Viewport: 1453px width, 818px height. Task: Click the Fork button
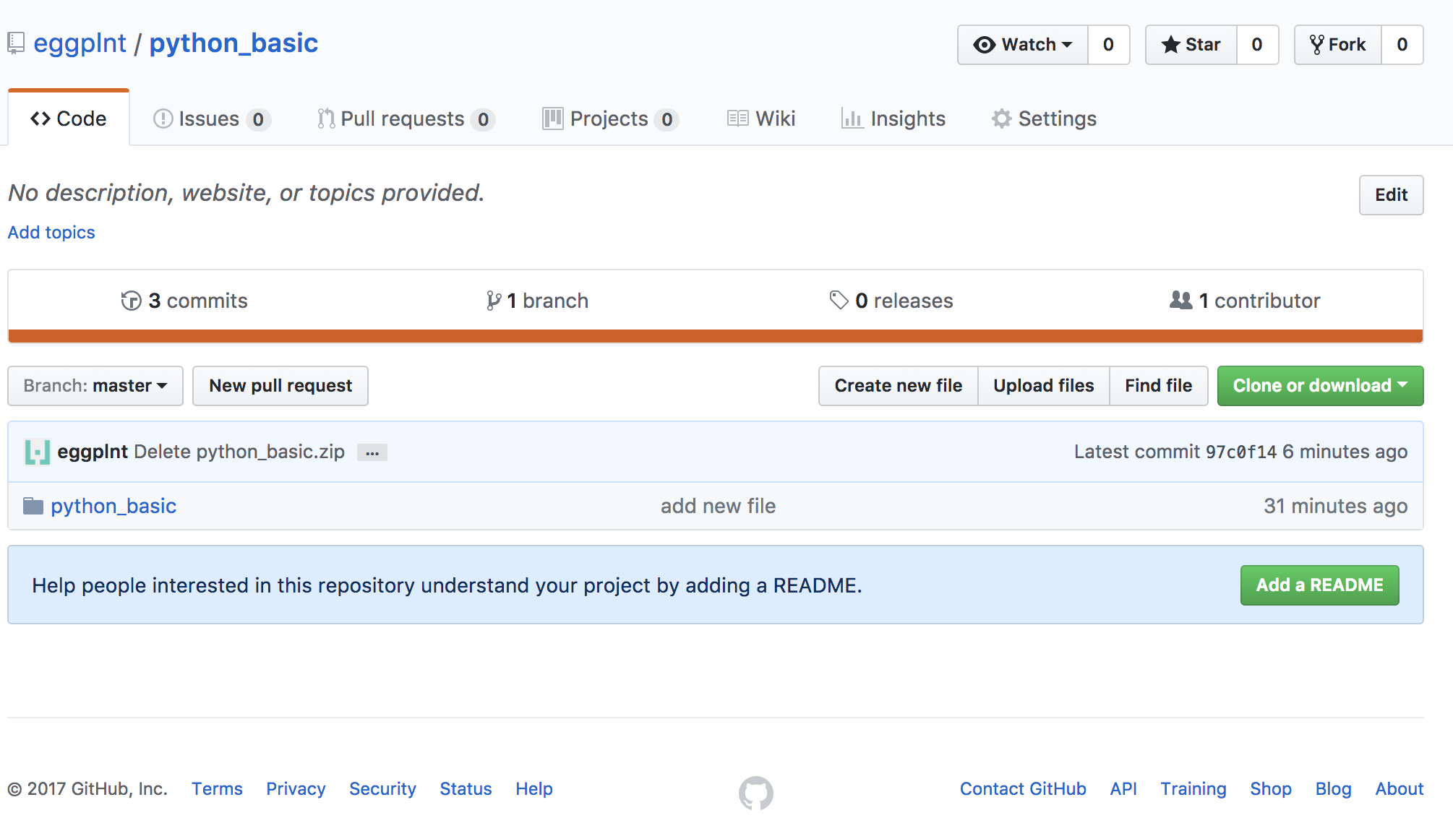(1338, 45)
